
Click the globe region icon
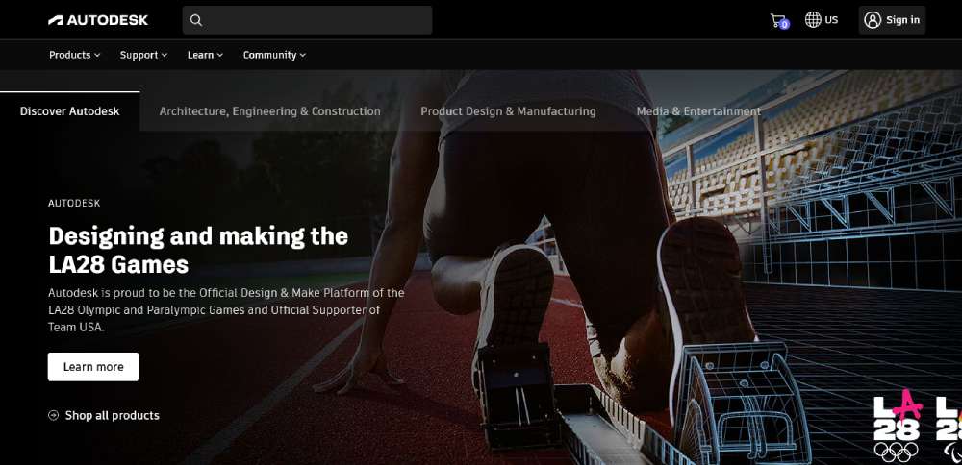813,19
